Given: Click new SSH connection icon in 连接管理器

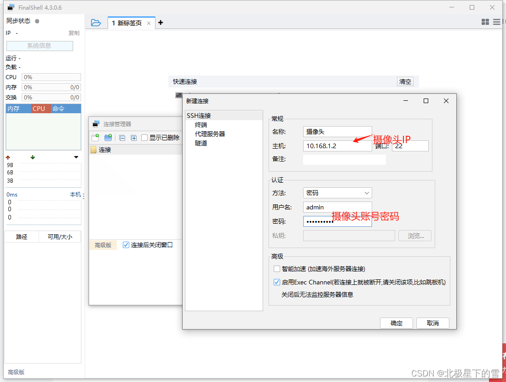Looking at the screenshot, I should click(x=95, y=138).
